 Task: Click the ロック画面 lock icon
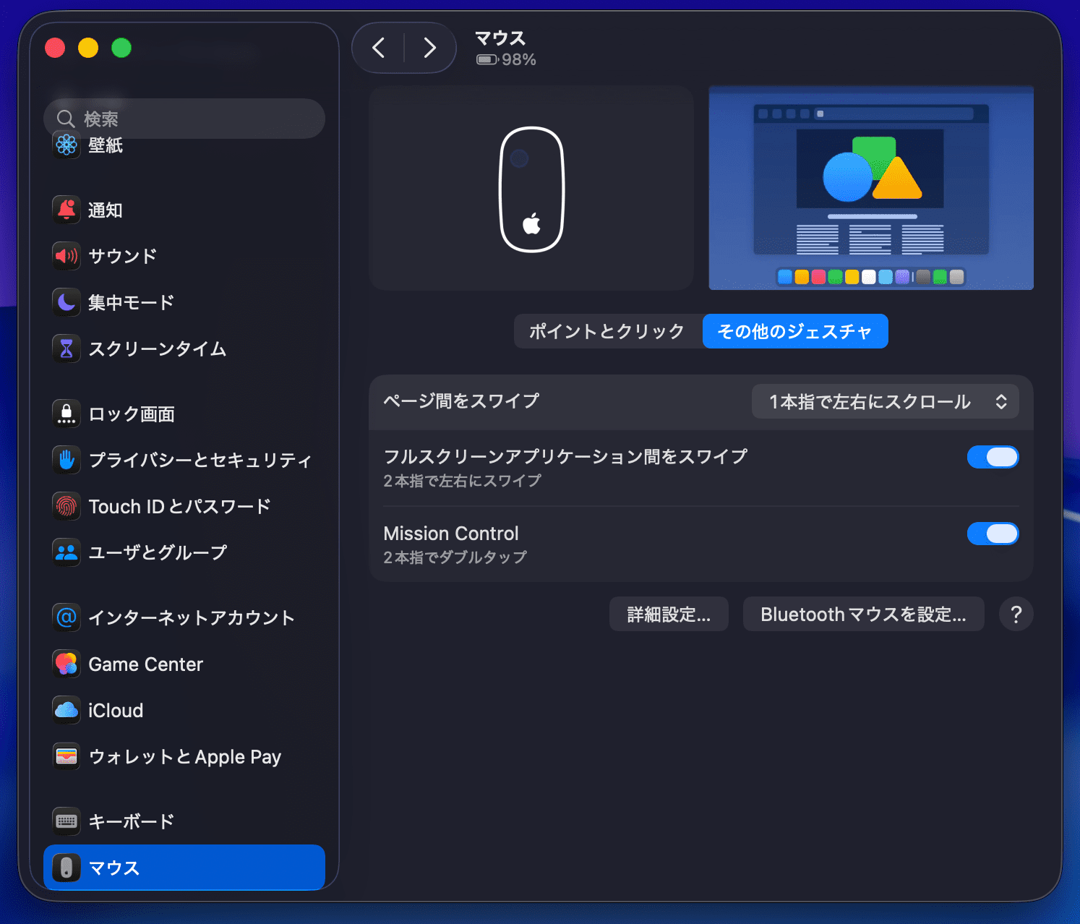click(x=67, y=414)
